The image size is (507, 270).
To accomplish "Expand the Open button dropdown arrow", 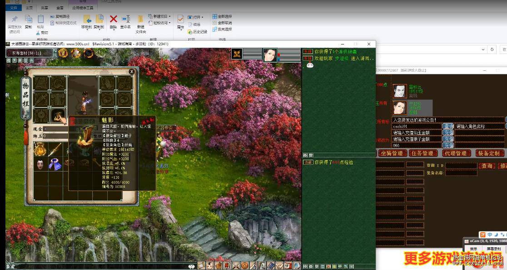I will click(203, 17).
